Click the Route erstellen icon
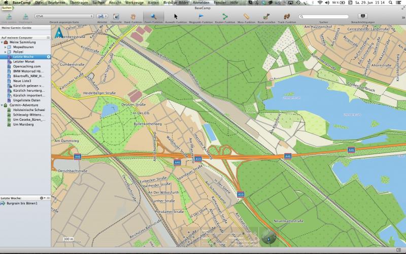The height and width of the screenshot is (254, 406). (x=266, y=17)
